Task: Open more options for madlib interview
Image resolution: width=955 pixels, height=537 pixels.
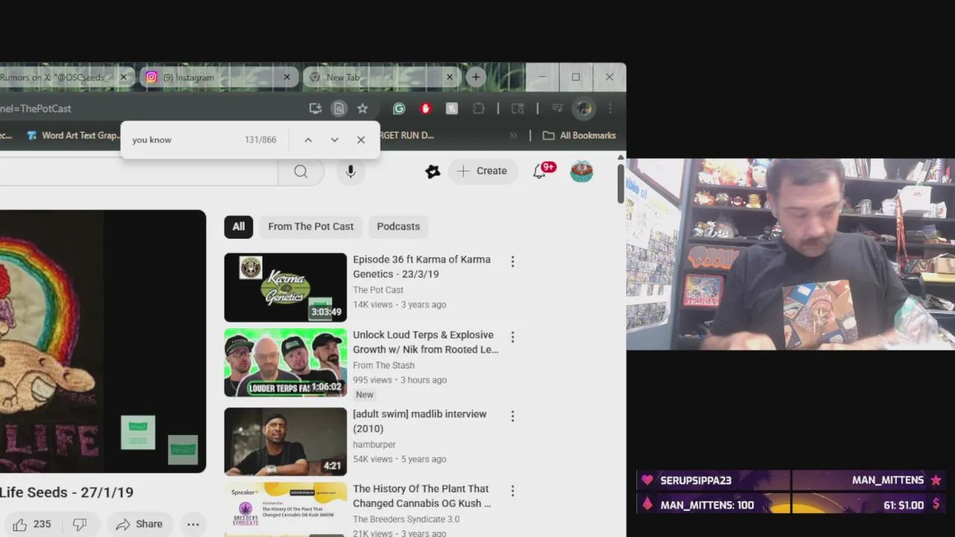Action: point(513,416)
